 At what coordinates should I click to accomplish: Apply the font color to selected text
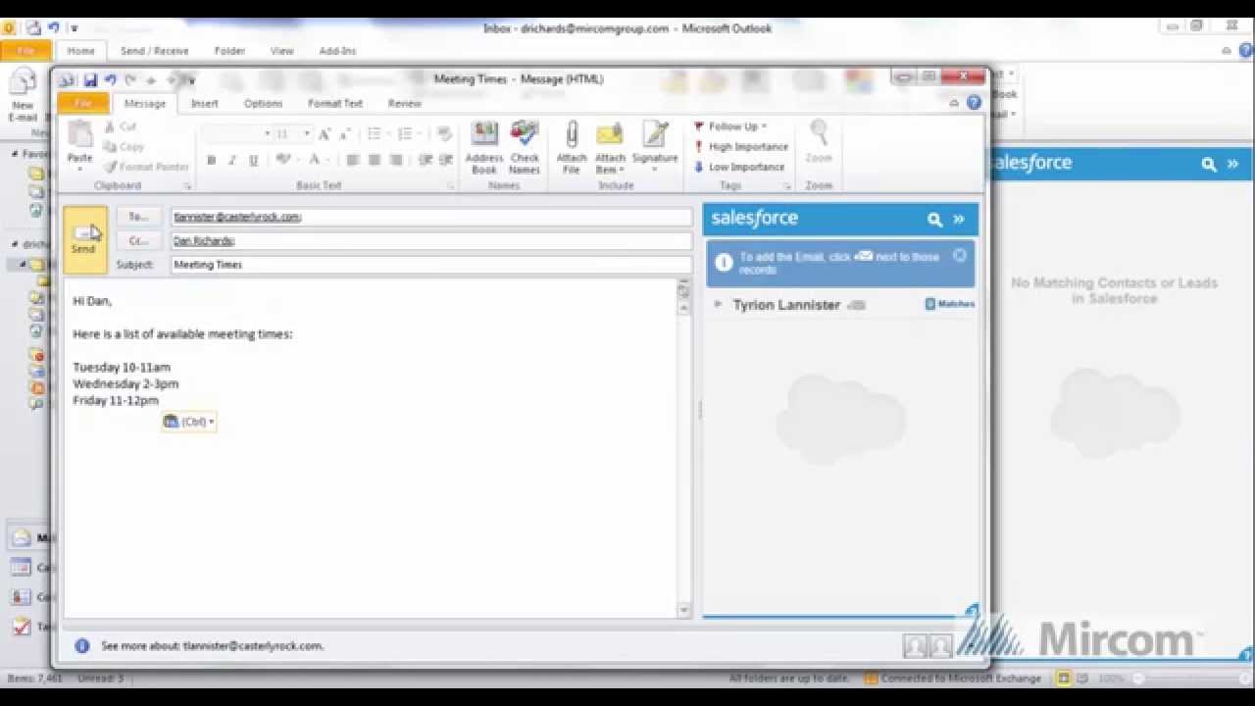tap(315, 160)
